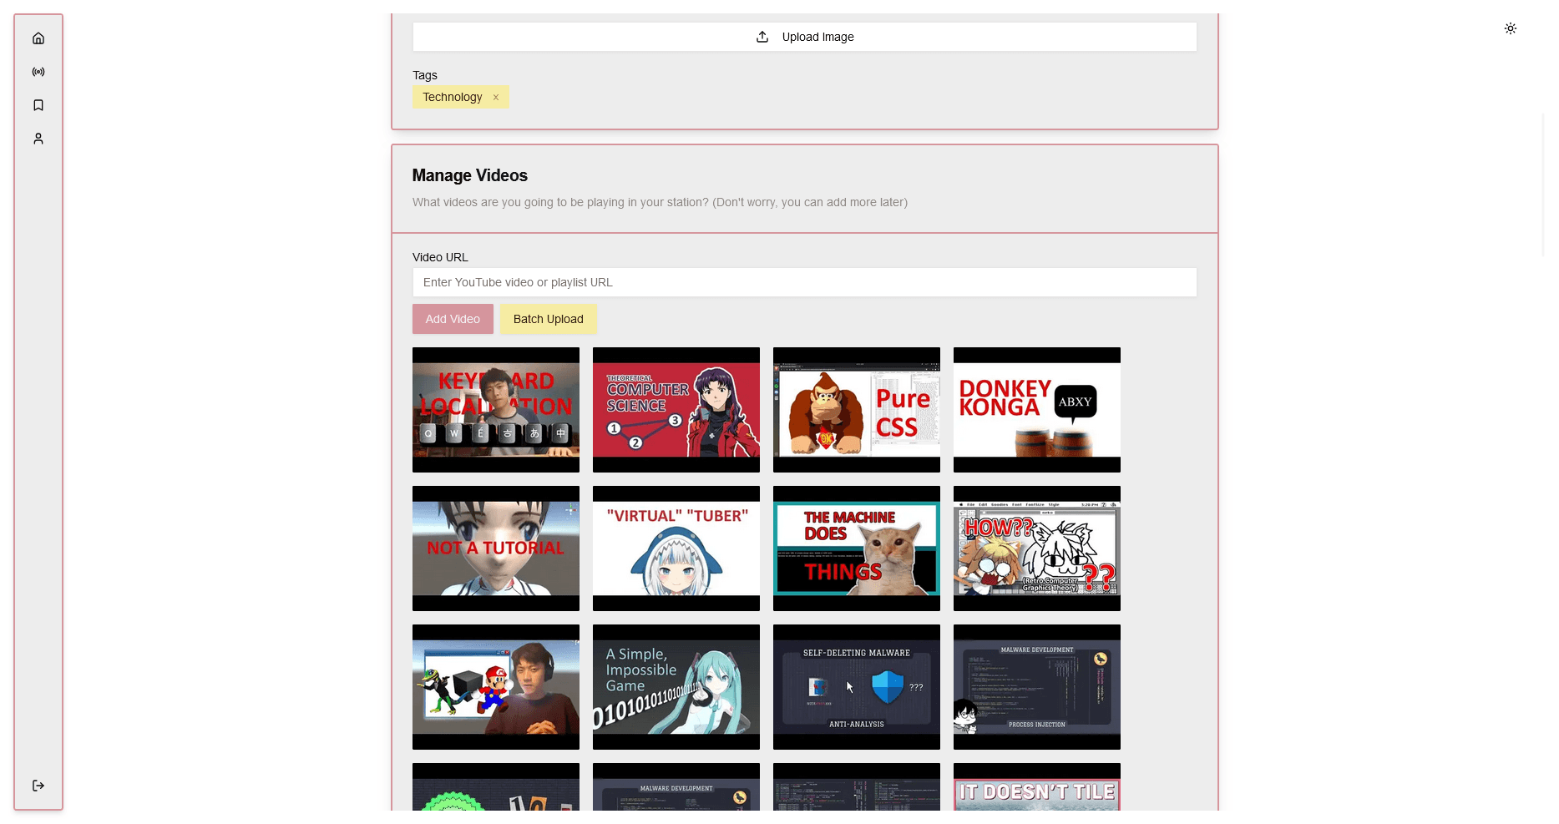Open the radio stations broadcast icon

tap(38, 72)
